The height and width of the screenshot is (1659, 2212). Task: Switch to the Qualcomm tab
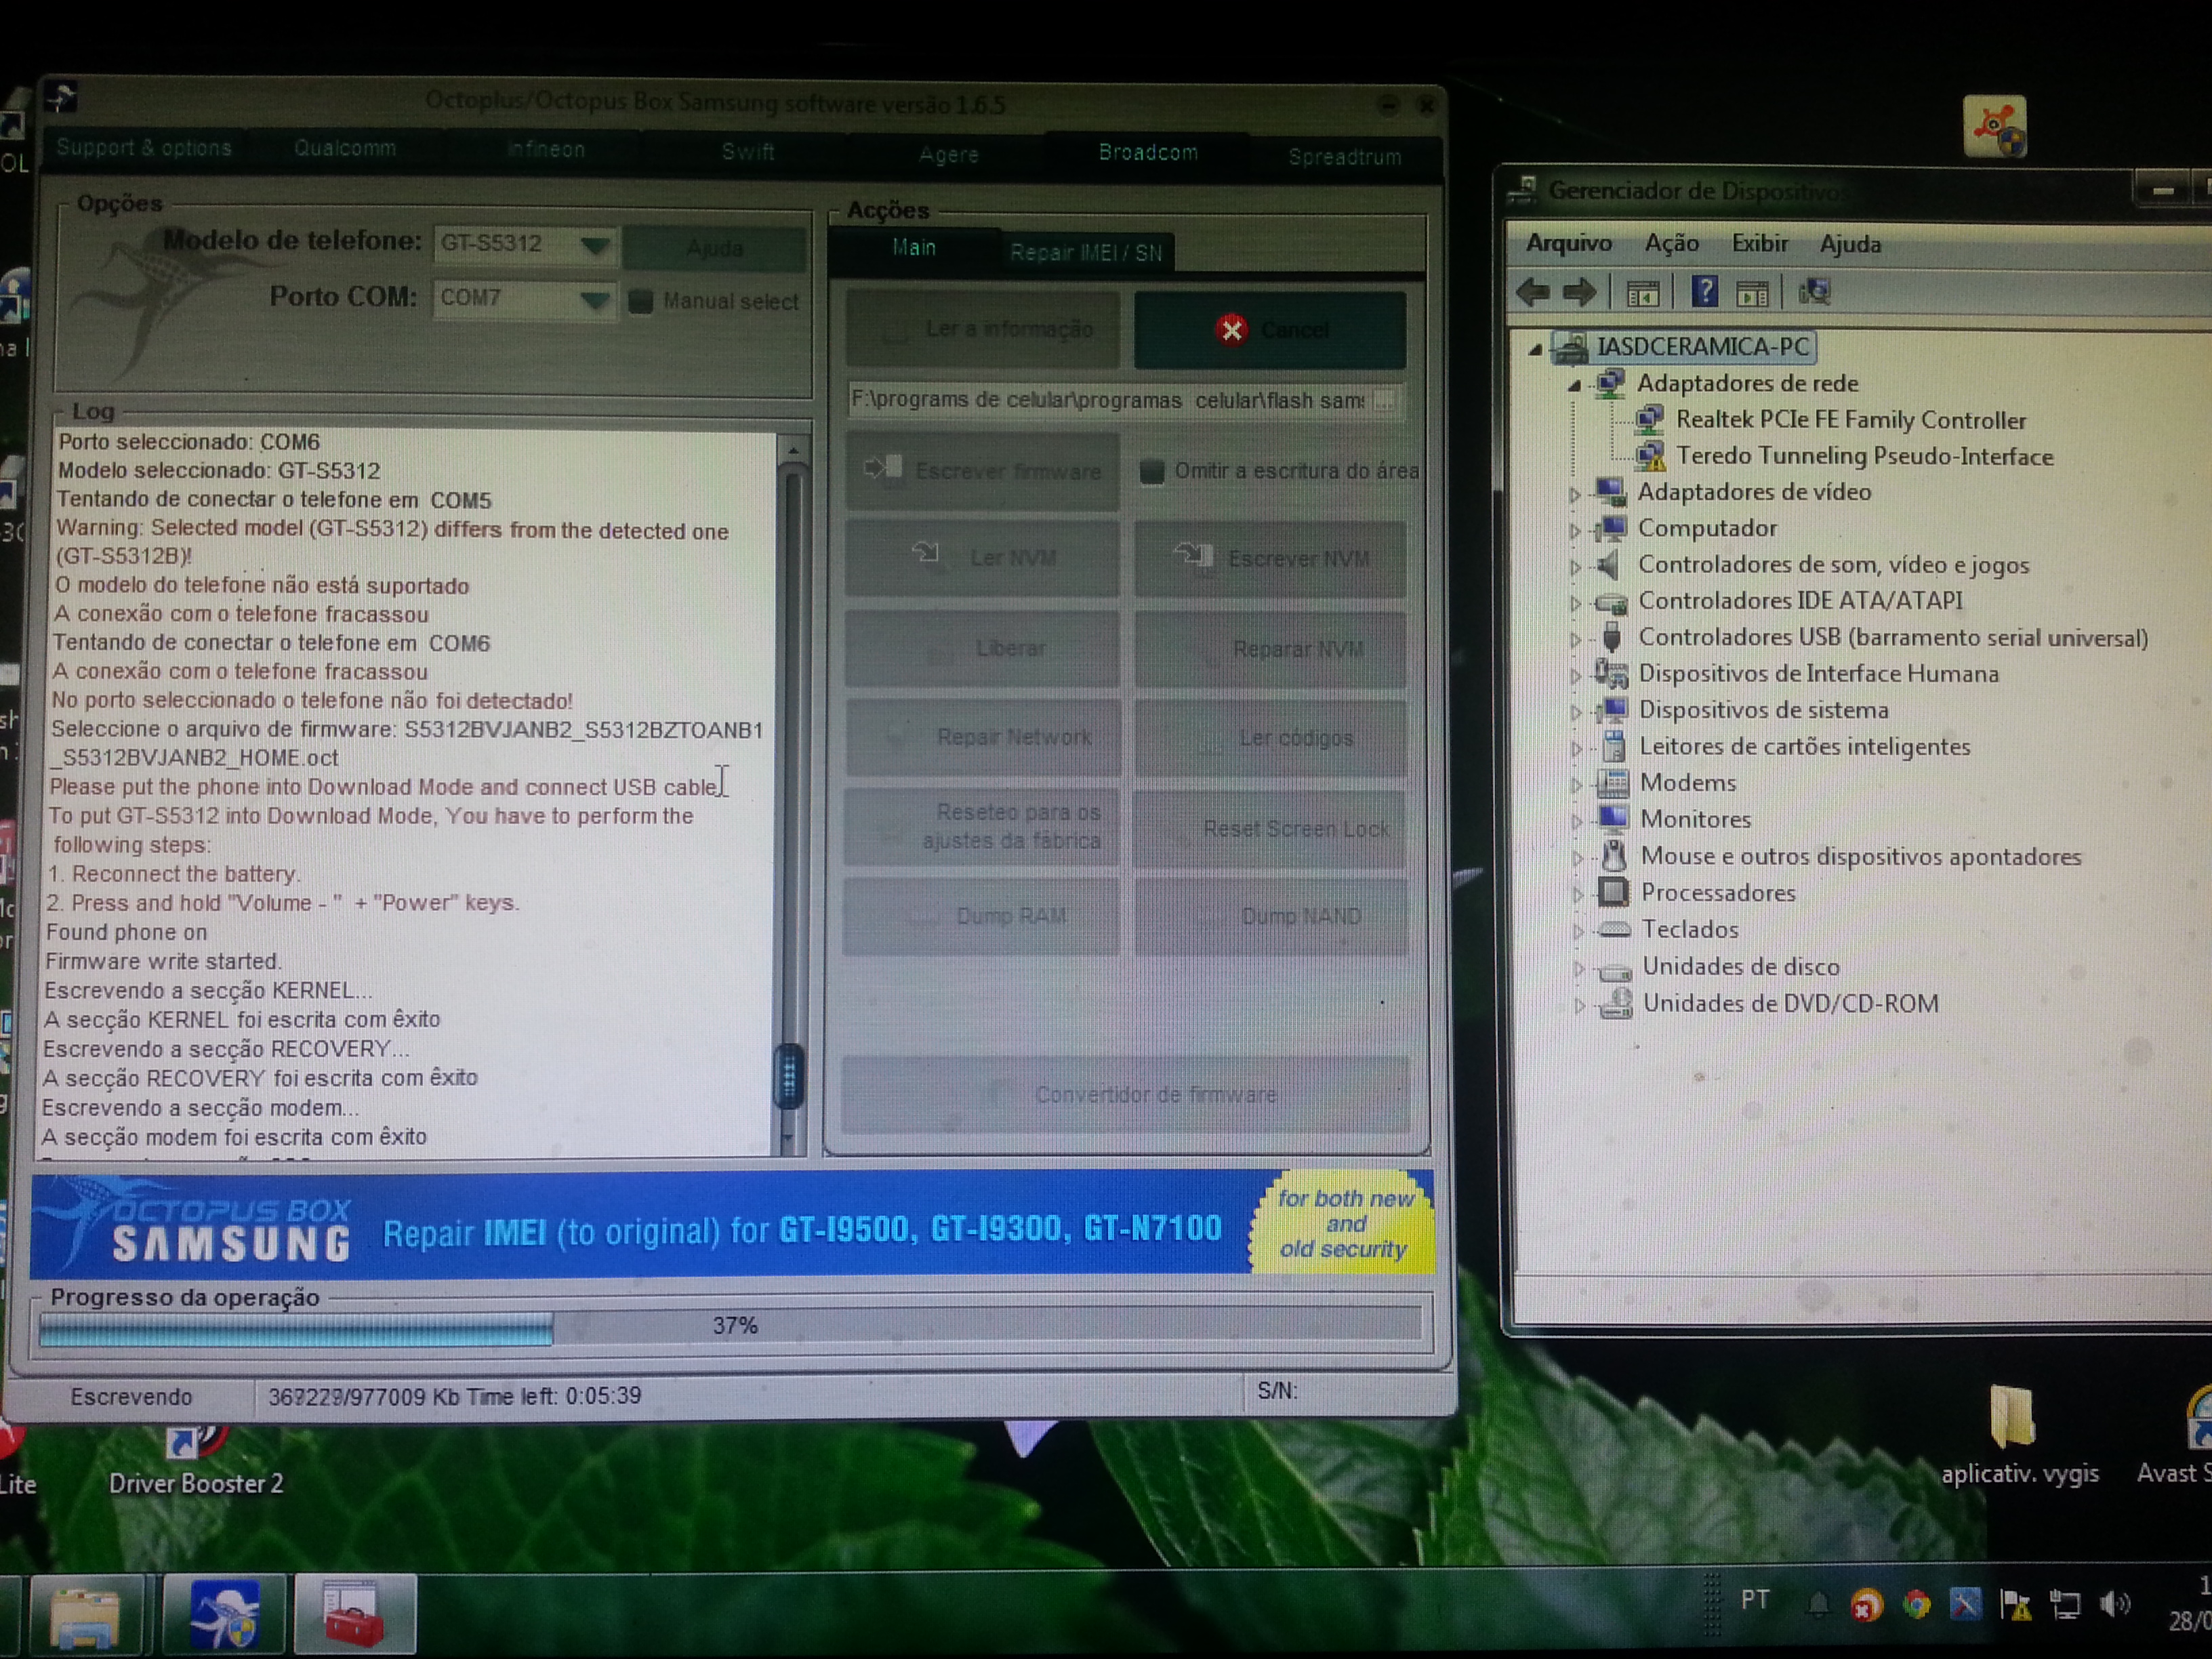(x=345, y=148)
